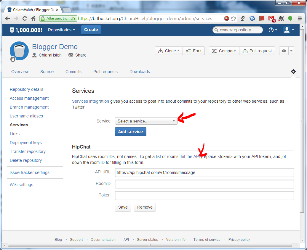Click the Add service button
307x250 pixels.
pyautogui.click(x=131, y=132)
